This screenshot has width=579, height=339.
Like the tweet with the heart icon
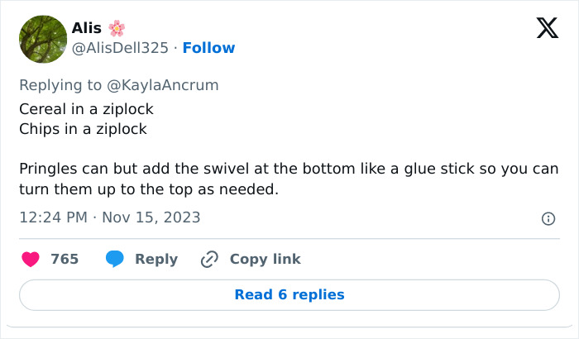[x=31, y=260]
